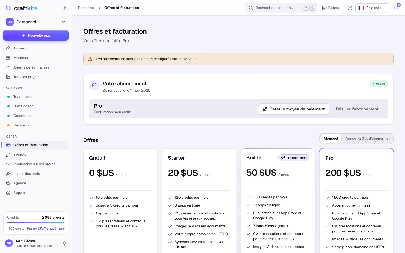405x253 pixels.
Task: Select Mensuel billing period
Action: coord(331,139)
